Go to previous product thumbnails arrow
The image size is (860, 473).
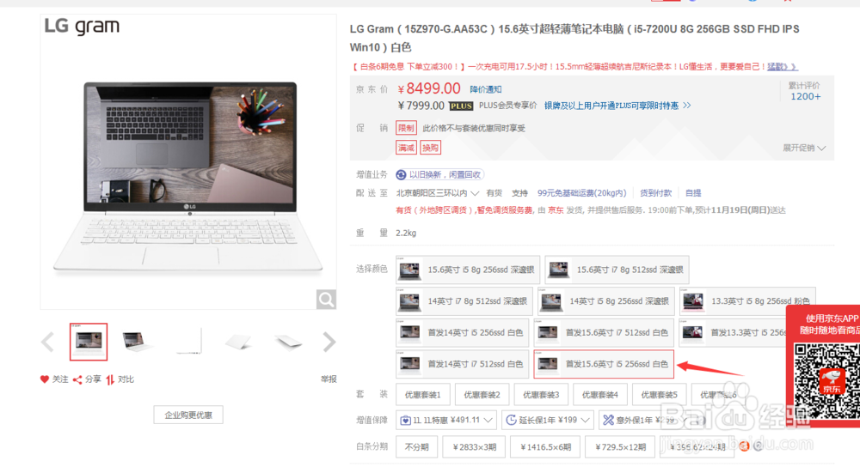pos(47,343)
